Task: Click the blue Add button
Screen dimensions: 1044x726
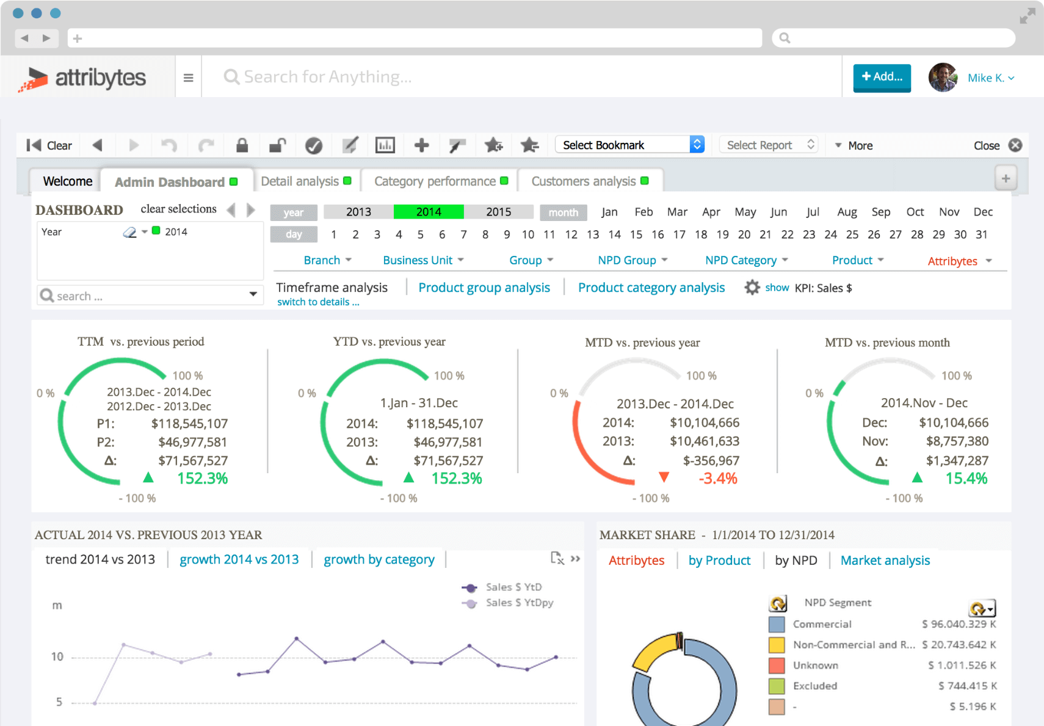Action: click(882, 77)
